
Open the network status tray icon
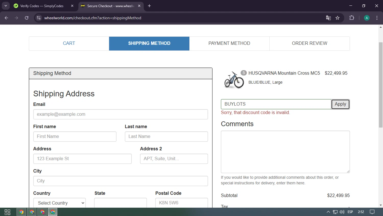pyautogui.click(x=335, y=212)
